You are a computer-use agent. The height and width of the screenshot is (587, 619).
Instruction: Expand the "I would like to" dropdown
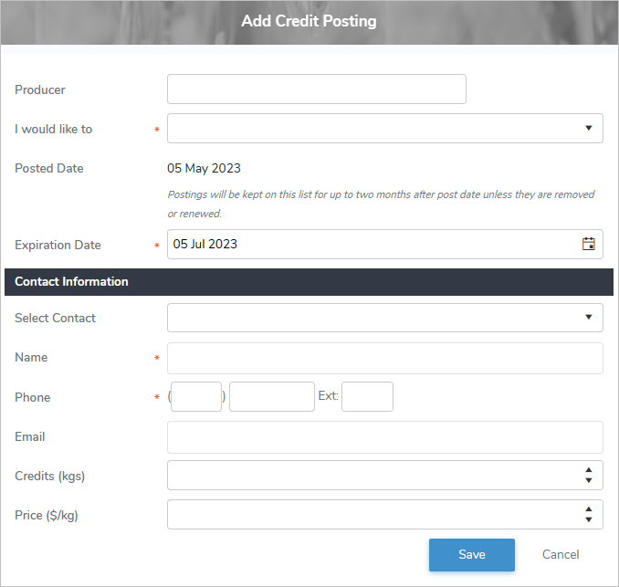(x=588, y=129)
